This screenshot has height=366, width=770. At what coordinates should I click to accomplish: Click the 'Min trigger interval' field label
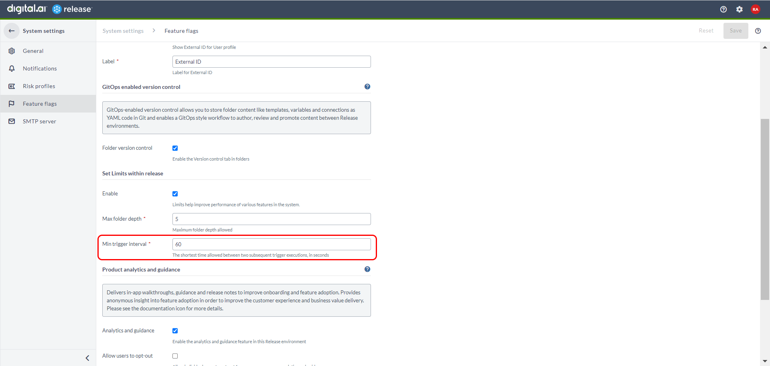tap(124, 244)
